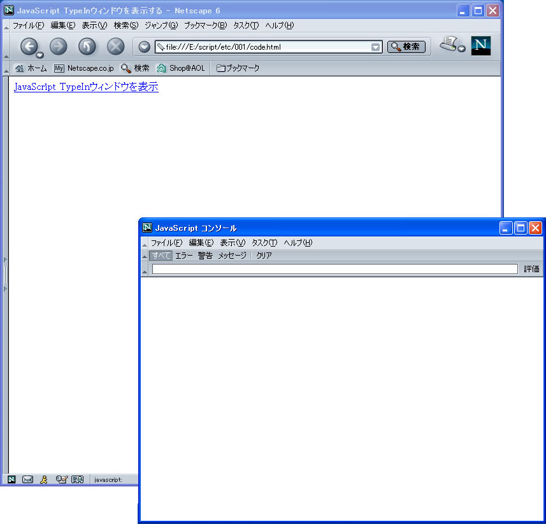Open Composer from the status bar icon

point(61,479)
